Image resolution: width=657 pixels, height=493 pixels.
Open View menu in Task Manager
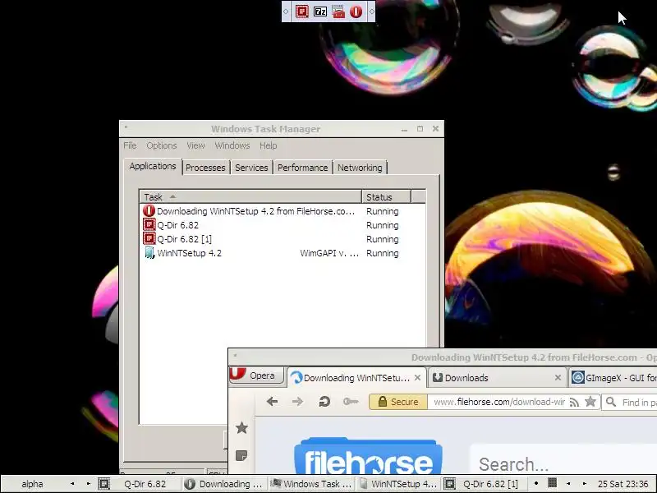pyautogui.click(x=195, y=145)
